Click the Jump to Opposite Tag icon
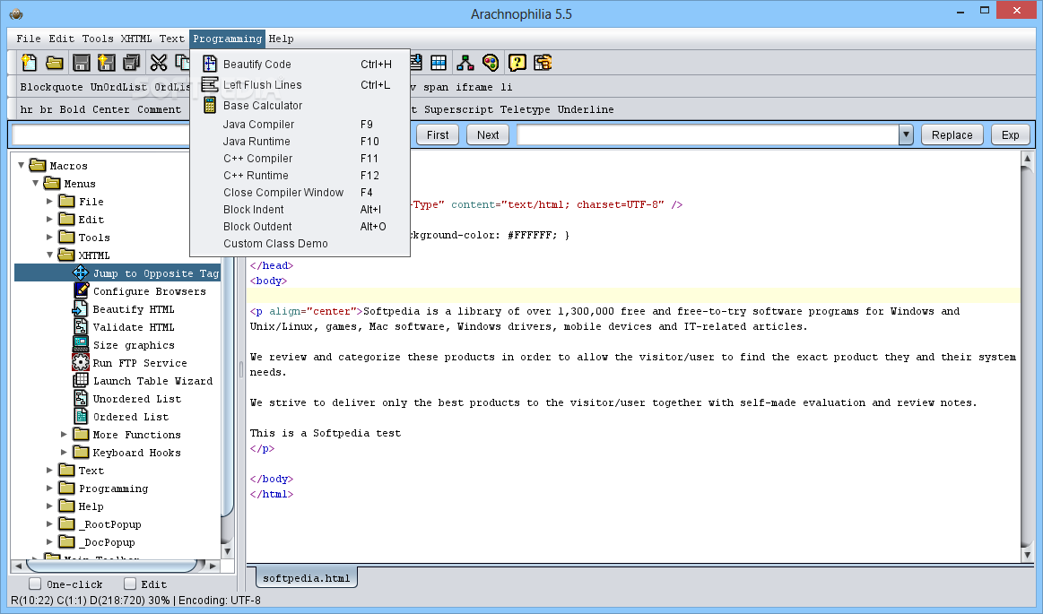 pyautogui.click(x=81, y=272)
